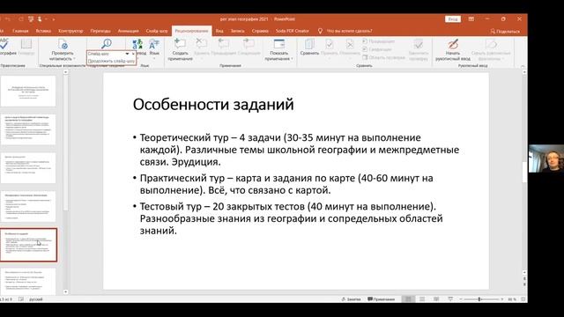The image size is (564, 317).
Task: Open the Slide show combo box arrow
Action: 127,54
